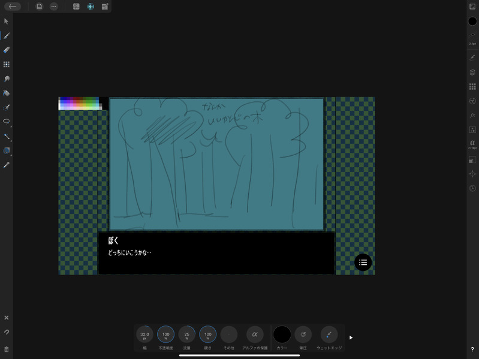The width and height of the screenshot is (479, 359).
Task: Click the teal sketch area of forest
Action: point(216,164)
